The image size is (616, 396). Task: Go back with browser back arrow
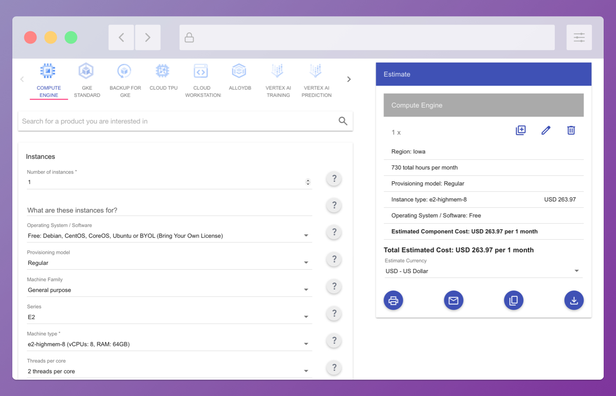pyautogui.click(x=121, y=37)
